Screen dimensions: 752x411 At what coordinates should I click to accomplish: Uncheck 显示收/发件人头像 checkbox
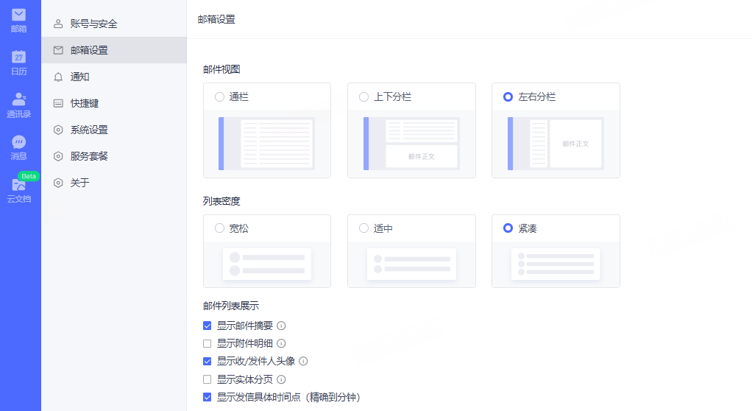pyautogui.click(x=207, y=361)
